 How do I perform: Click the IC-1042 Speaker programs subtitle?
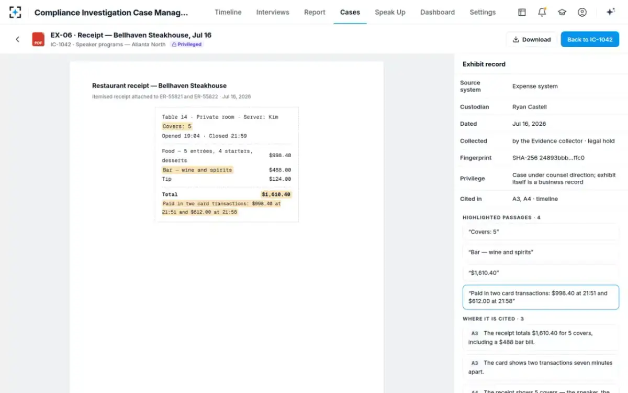click(x=108, y=45)
